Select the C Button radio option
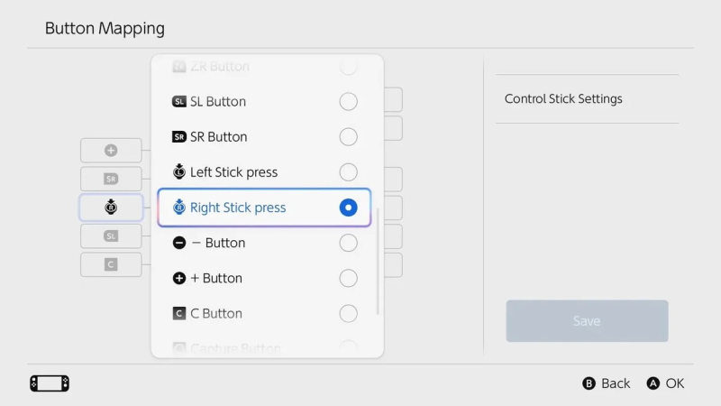Viewport: 721px width, 406px height. [x=348, y=314]
